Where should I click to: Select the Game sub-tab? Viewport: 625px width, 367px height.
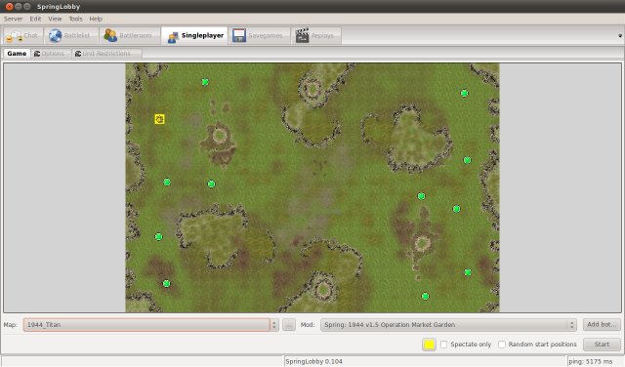pyautogui.click(x=17, y=53)
